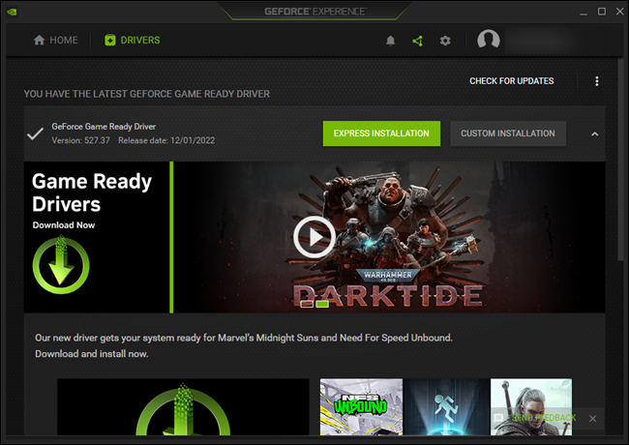Collapse the driver details chevron
This screenshot has height=445, width=629.
(x=594, y=133)
